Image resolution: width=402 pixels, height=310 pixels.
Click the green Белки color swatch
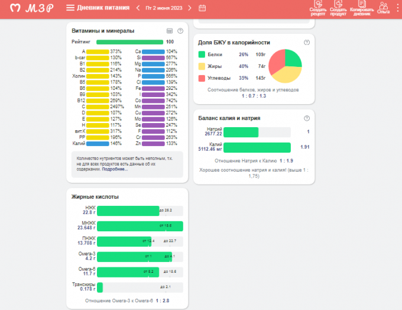(x=202, y=54)
